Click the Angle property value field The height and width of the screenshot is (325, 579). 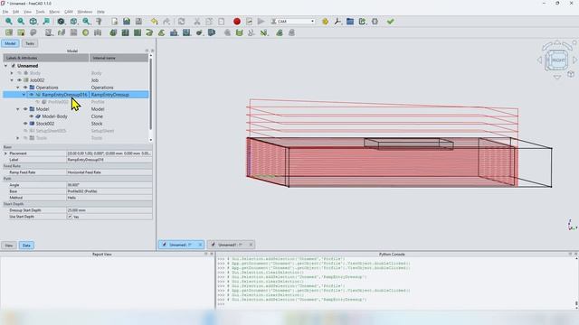point(109,185)
